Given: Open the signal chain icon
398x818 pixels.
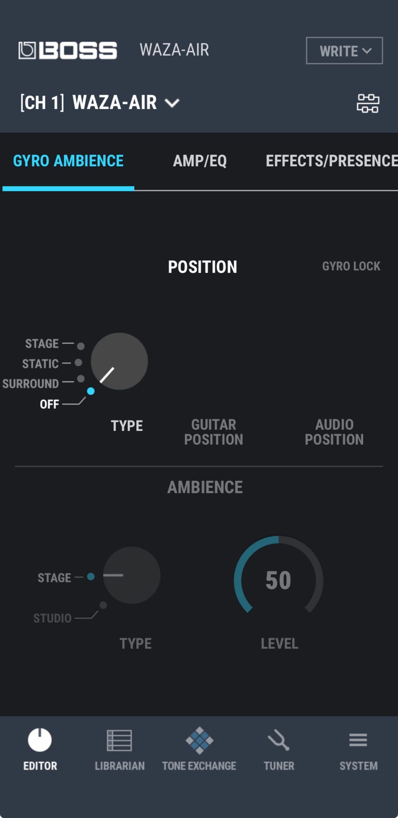Looking at the screenshot, I should (367, 103).
